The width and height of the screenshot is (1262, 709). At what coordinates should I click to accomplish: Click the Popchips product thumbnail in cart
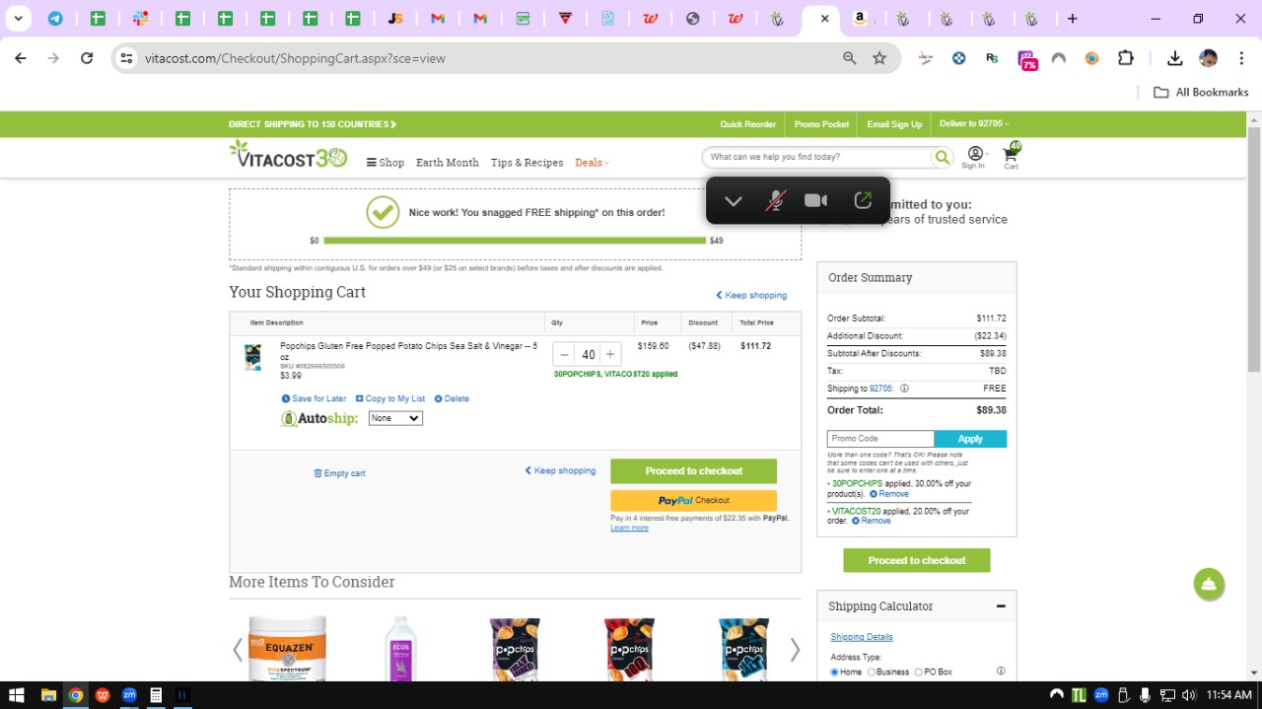pos(253,357)
